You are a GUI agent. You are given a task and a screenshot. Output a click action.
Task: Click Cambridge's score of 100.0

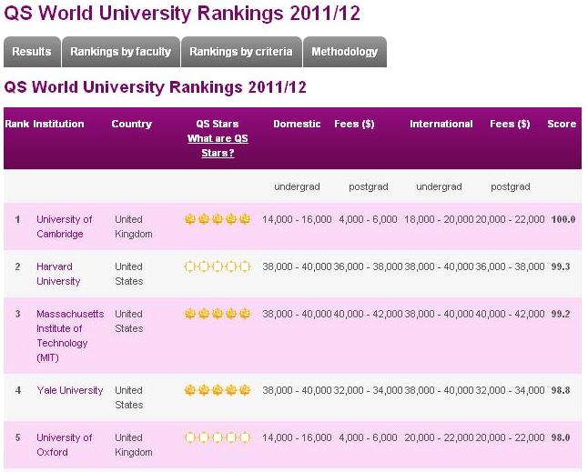click(x=563, y=219)
